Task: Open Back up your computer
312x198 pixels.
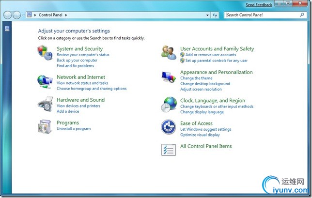Action: [x=77, y=60]
